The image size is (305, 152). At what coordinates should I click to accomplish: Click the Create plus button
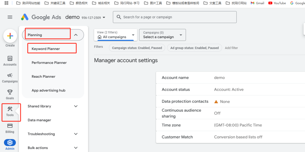(10, 36)
